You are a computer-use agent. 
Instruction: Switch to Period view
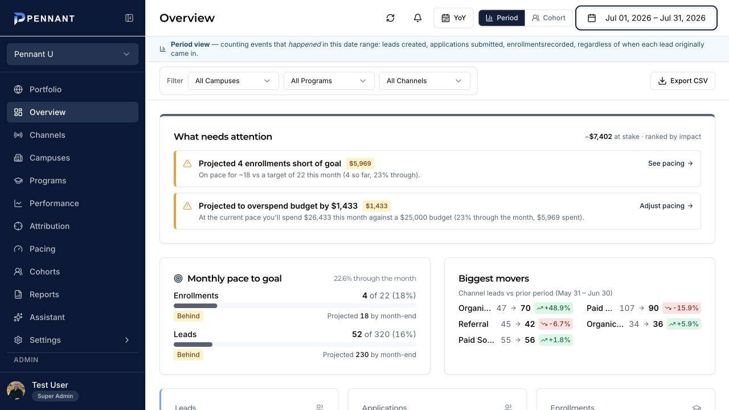502,18
